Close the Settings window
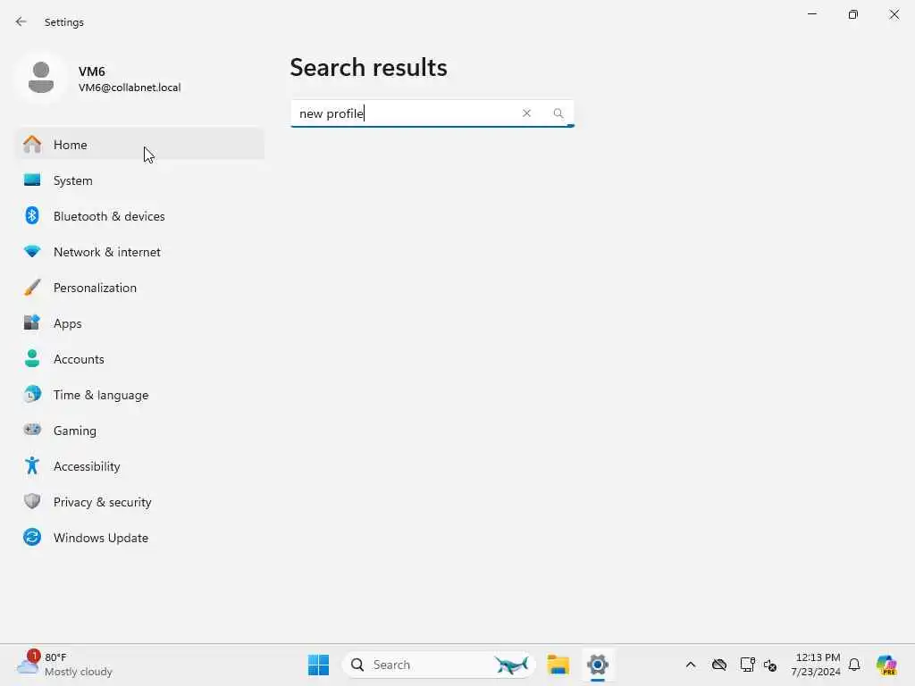 [x=894, y=14]
